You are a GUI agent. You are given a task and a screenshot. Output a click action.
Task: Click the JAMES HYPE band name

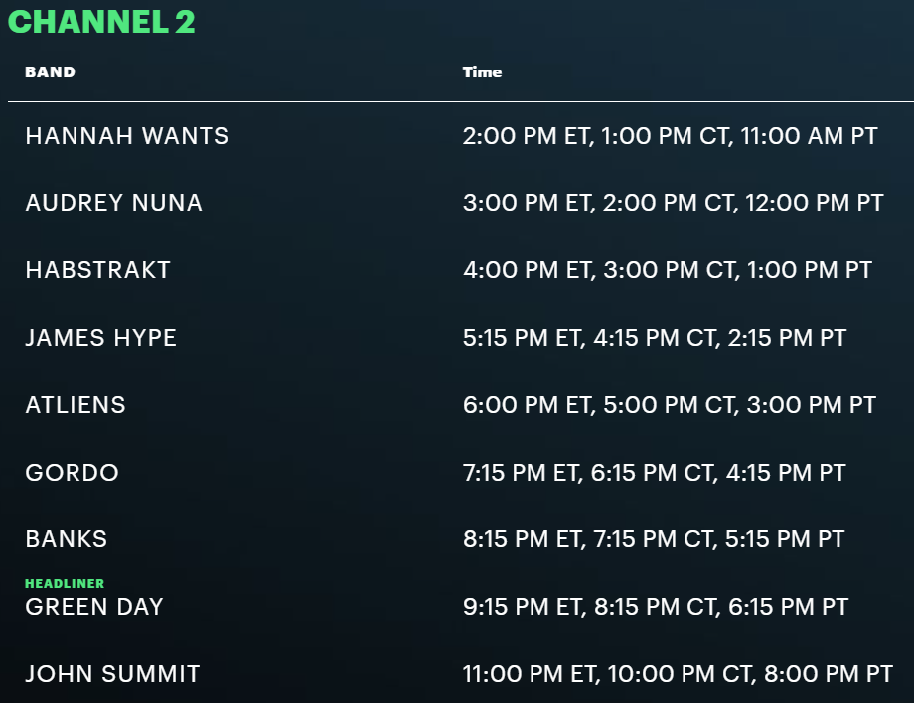pyautogui.click(x=101, y=338)
